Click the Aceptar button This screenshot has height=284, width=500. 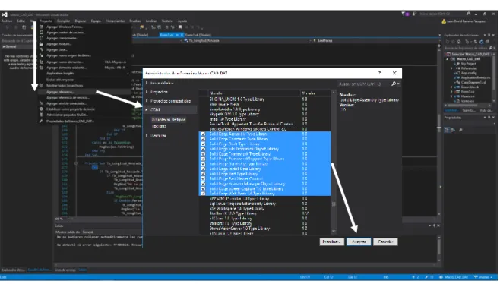359,242
